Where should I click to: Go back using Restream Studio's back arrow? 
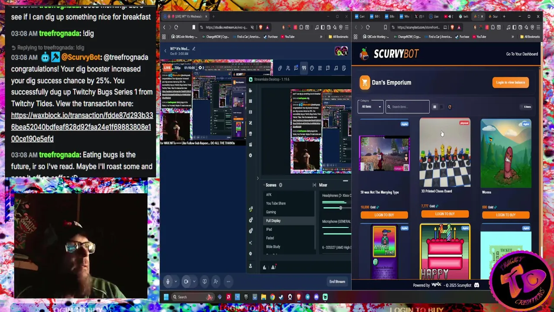pyautogui.click(x=165, y=51)
